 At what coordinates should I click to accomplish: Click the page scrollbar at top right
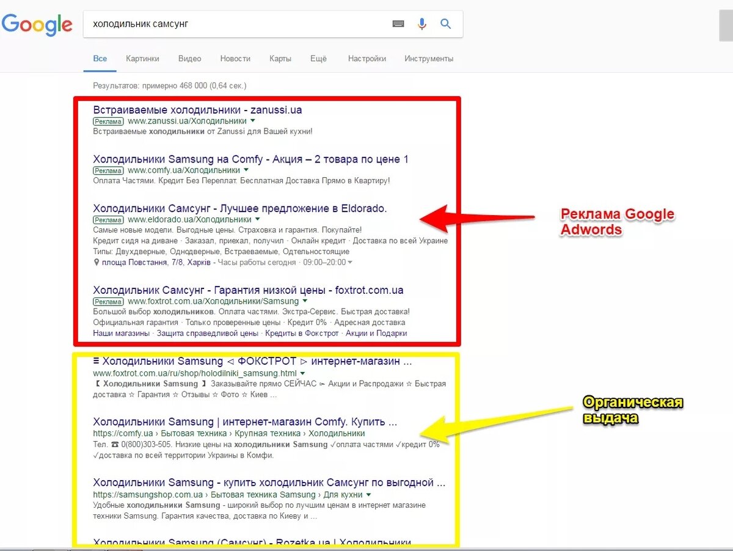(x=726, y=25)
